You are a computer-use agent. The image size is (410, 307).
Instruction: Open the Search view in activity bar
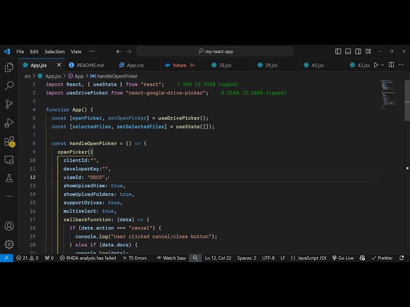click(9, 85)
